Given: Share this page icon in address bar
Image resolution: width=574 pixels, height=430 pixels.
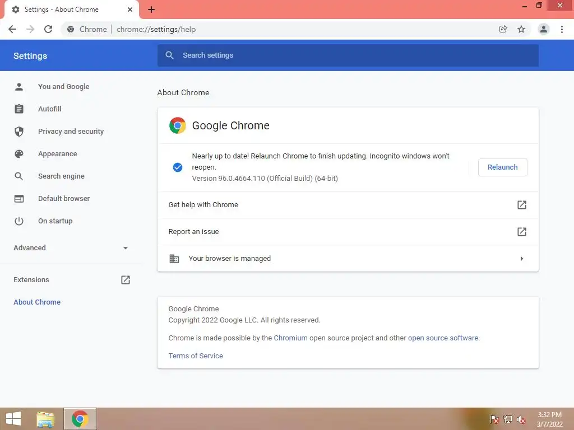Looking at the screenshot, I should (503, 29).
